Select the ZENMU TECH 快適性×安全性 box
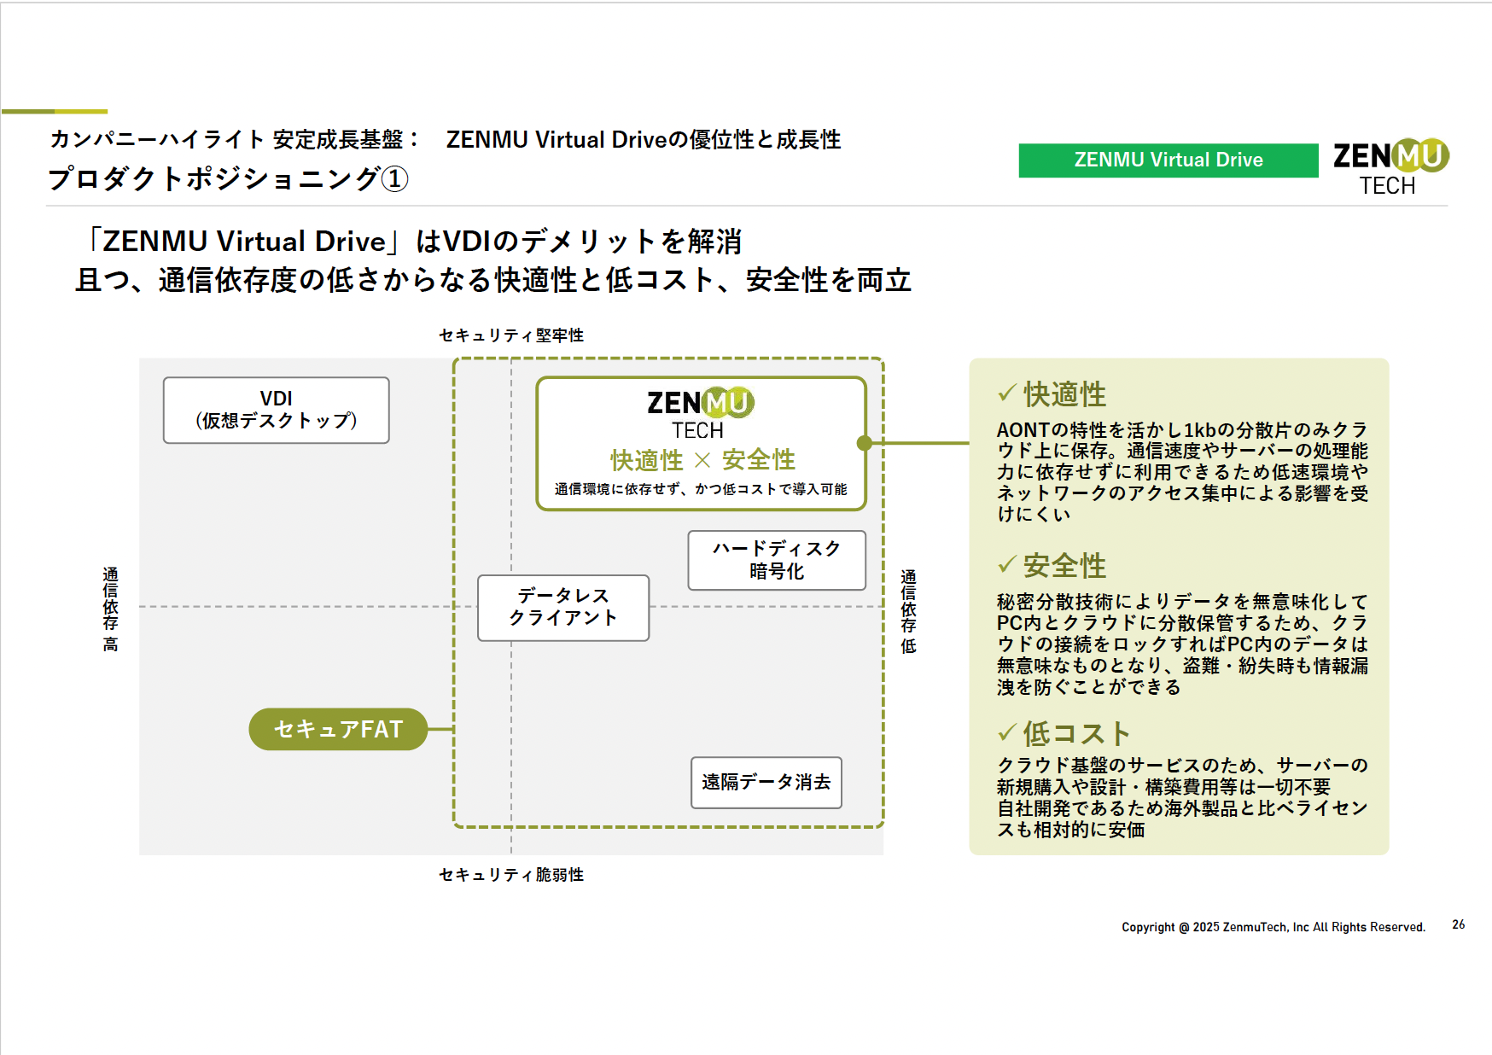This screenshot has width=1492, height=1055. click(701, 443)
